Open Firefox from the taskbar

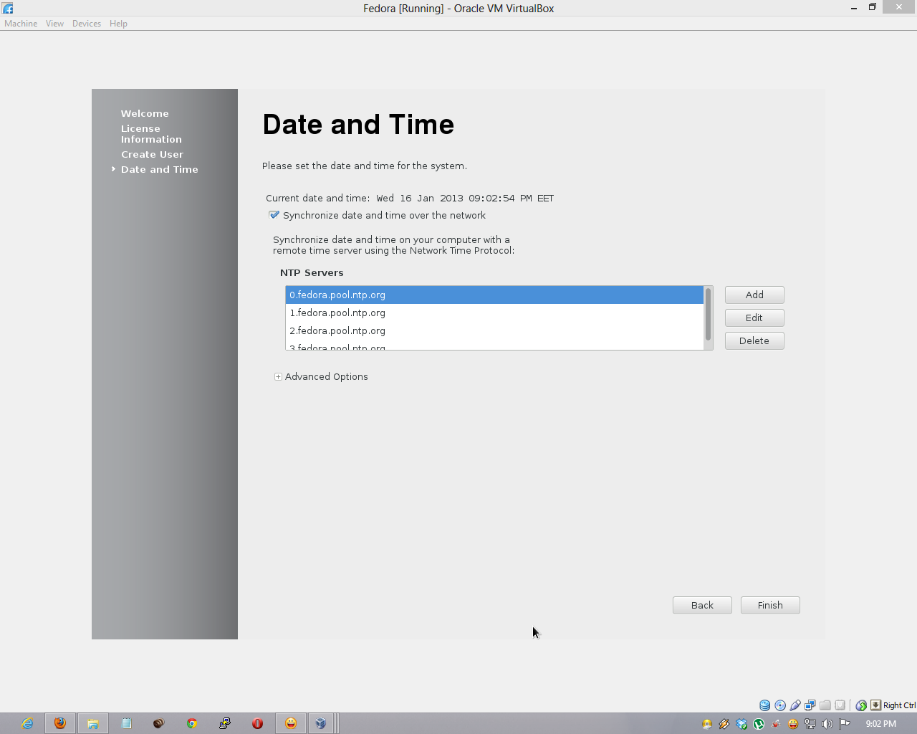[60, 723]
